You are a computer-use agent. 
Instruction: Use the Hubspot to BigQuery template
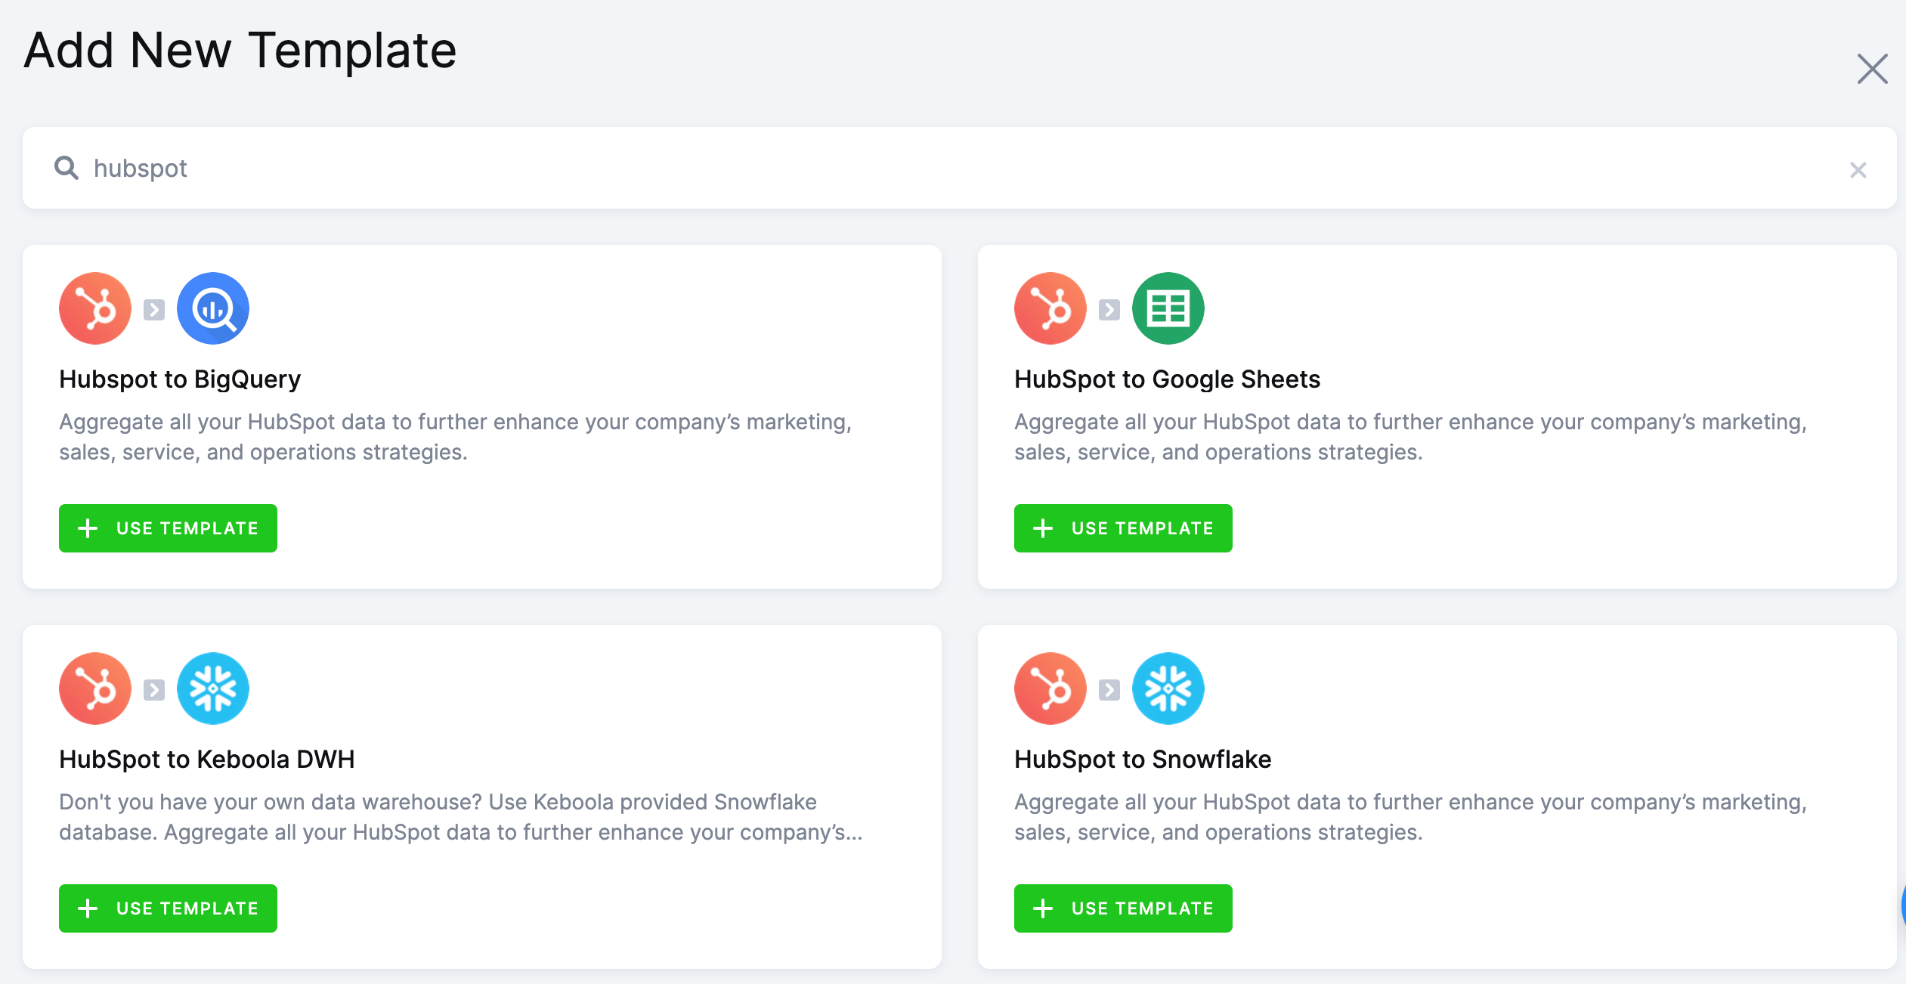pyautogui.click(x=168, y=528)
